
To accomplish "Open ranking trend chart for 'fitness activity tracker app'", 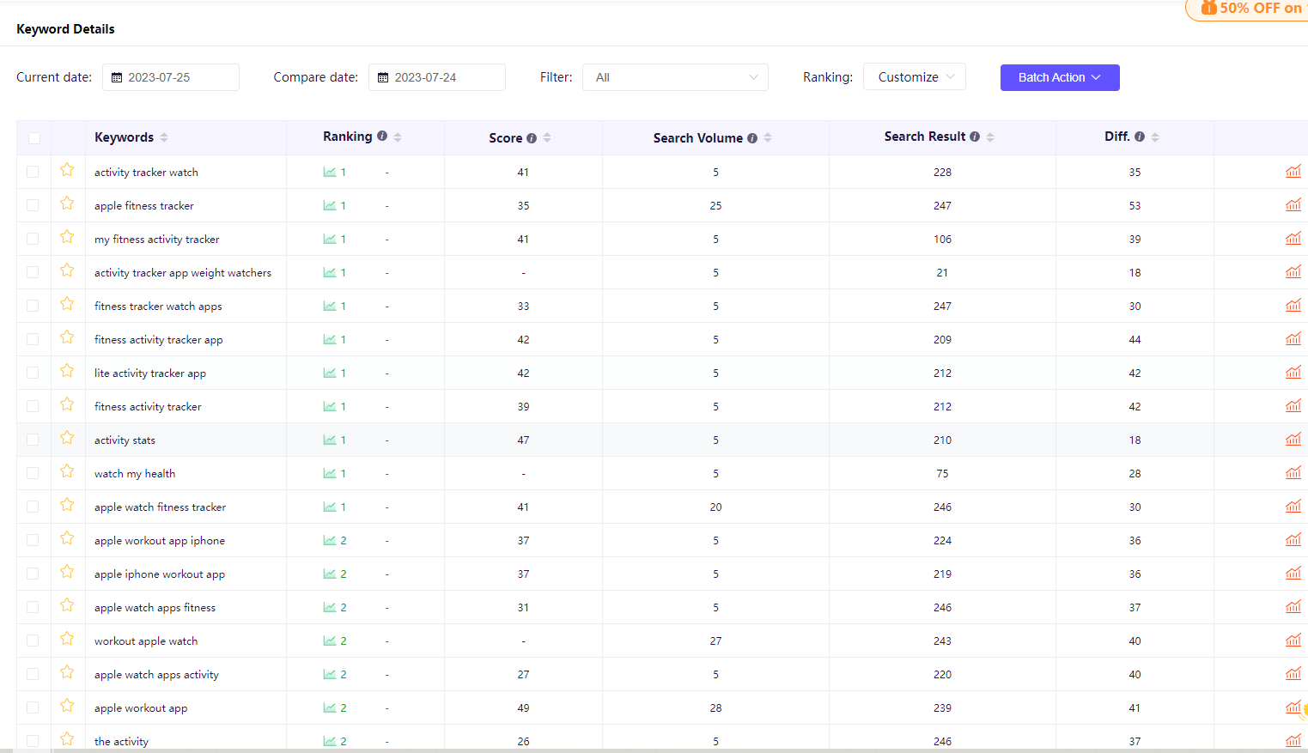I will 329,339.
